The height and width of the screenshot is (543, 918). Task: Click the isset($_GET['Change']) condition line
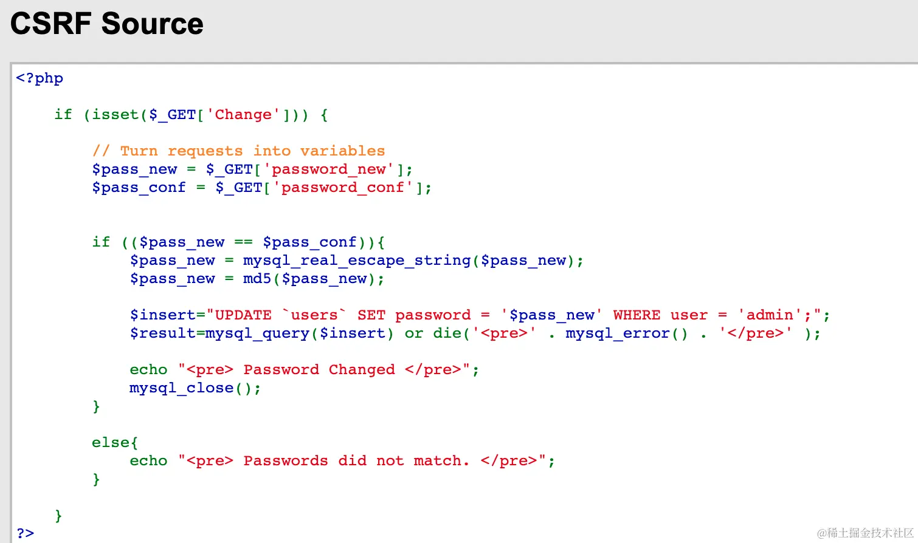(191, 115)
